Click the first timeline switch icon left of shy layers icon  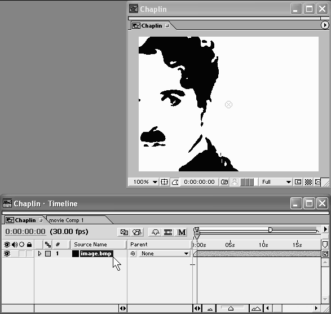point(124,232)
